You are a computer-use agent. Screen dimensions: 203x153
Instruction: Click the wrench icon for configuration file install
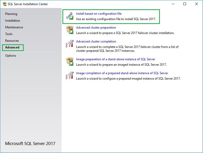(x=70, y=16)
